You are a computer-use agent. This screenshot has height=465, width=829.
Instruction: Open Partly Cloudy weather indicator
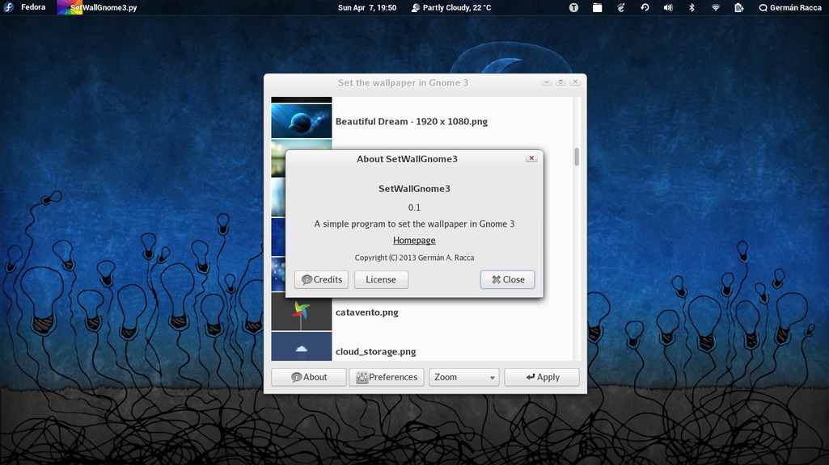click(451, 7)
